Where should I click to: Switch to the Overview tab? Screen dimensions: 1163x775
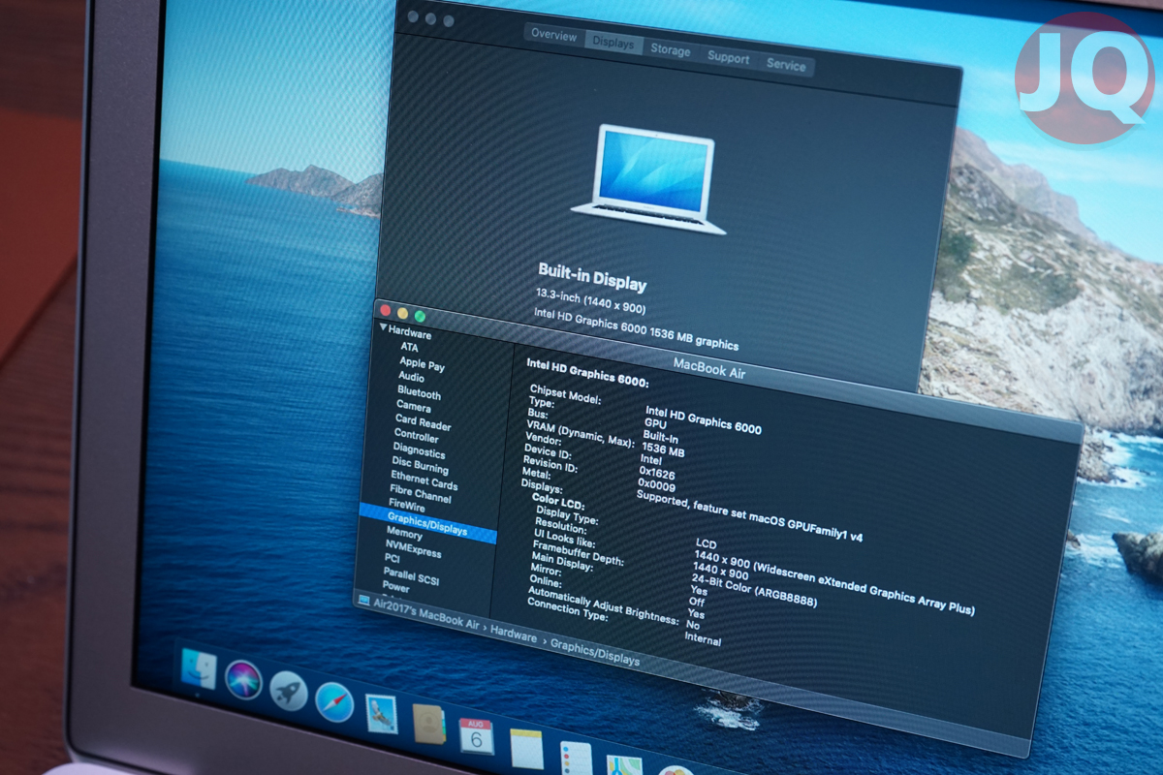pyautogui.click(x=554, y=35)
